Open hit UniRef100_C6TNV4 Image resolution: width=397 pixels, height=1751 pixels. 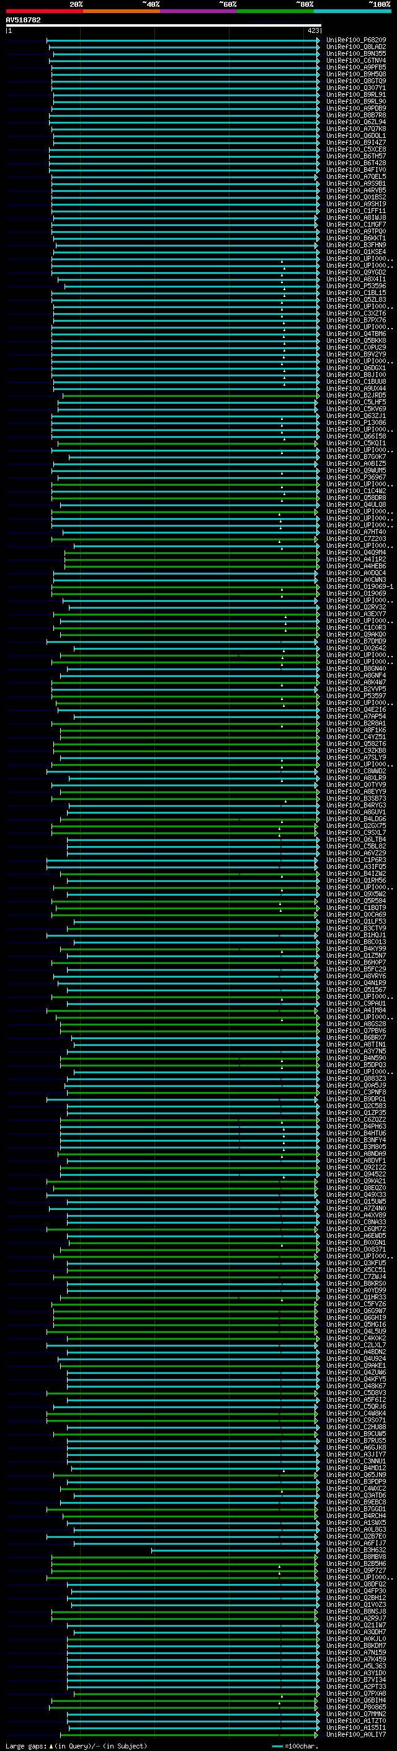click(355, 60)
